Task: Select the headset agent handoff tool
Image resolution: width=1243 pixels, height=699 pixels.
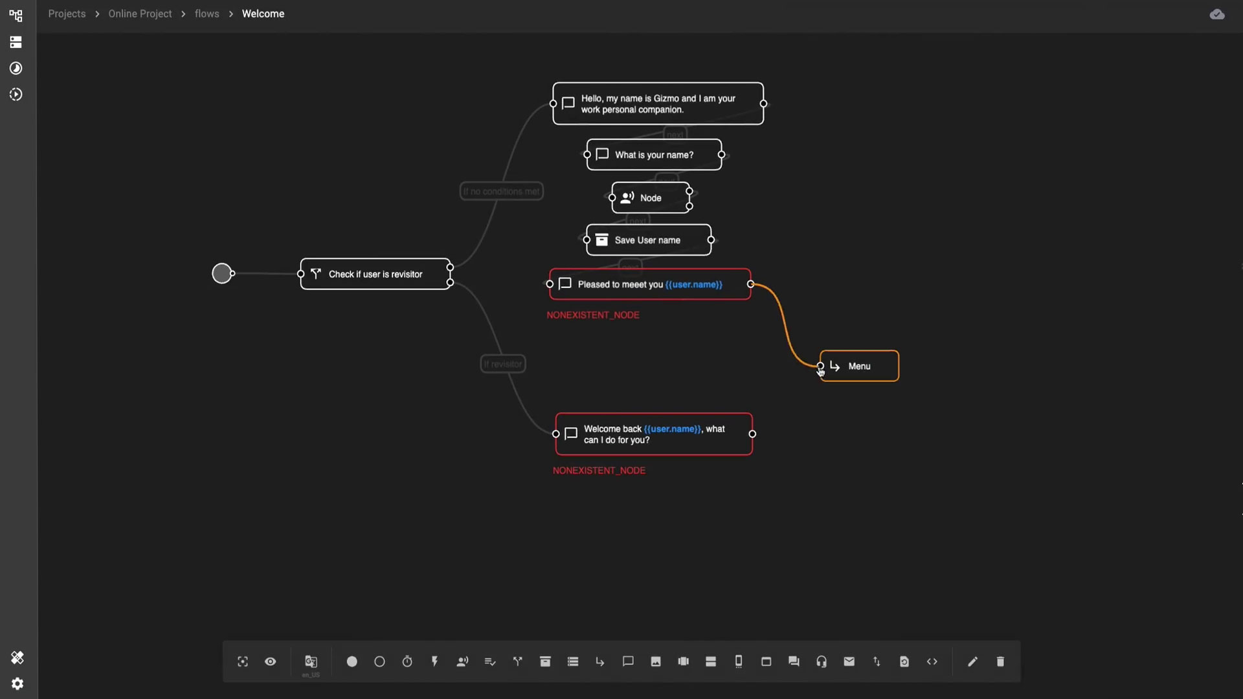Action: pyautogui.click(x=822, y=661)
